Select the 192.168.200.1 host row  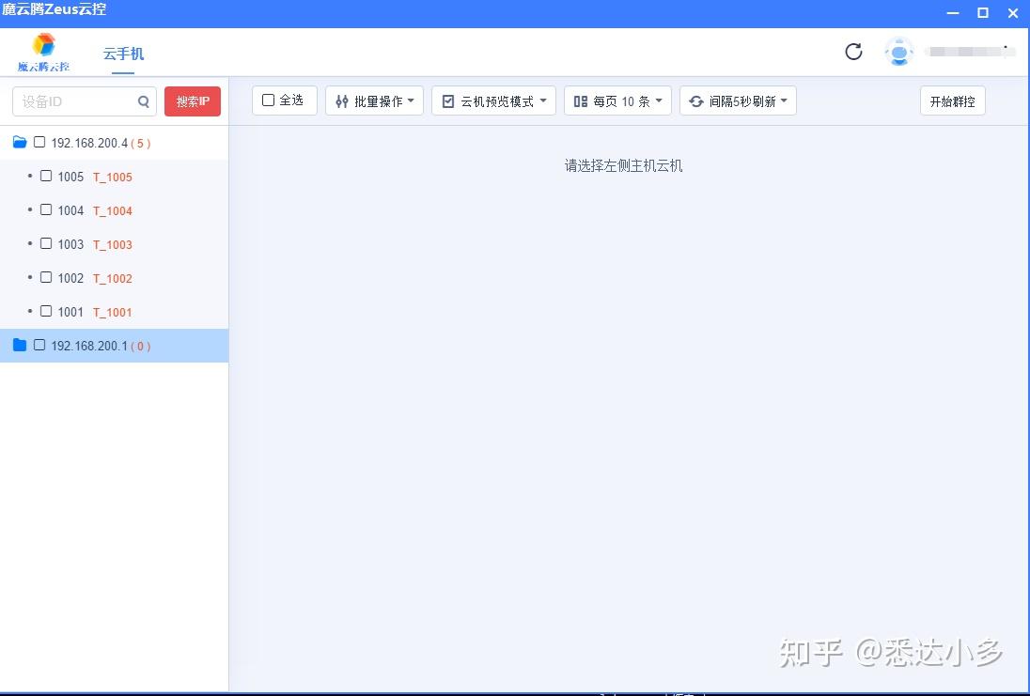tap(115, 346)
